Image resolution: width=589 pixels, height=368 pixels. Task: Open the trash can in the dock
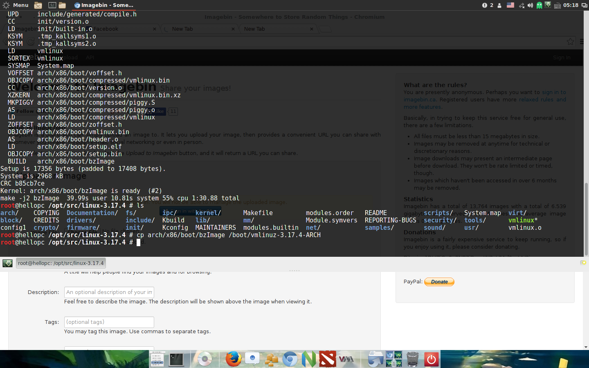click(413, 359)
